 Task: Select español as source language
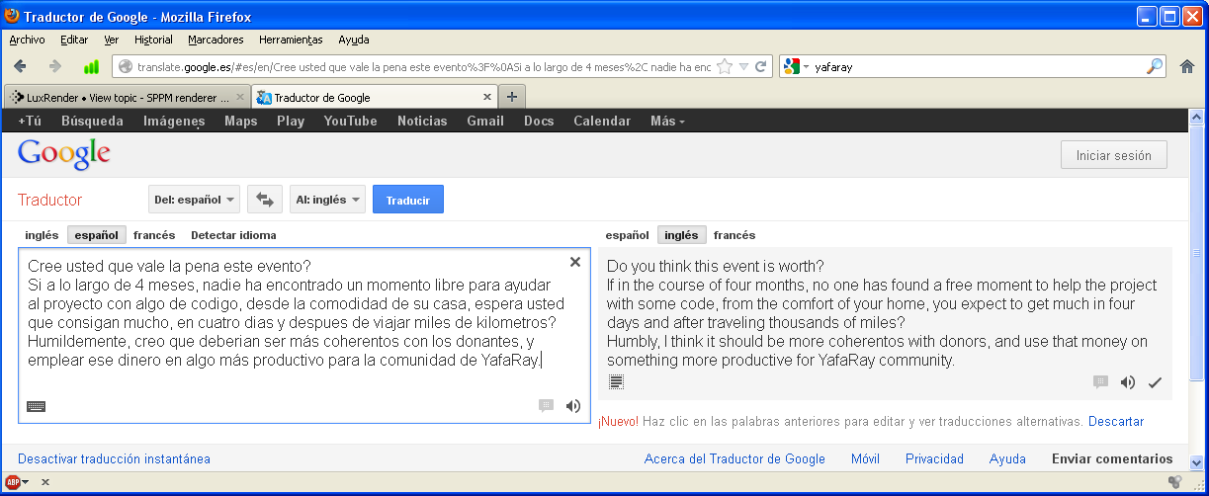click(x=96, y=235)
